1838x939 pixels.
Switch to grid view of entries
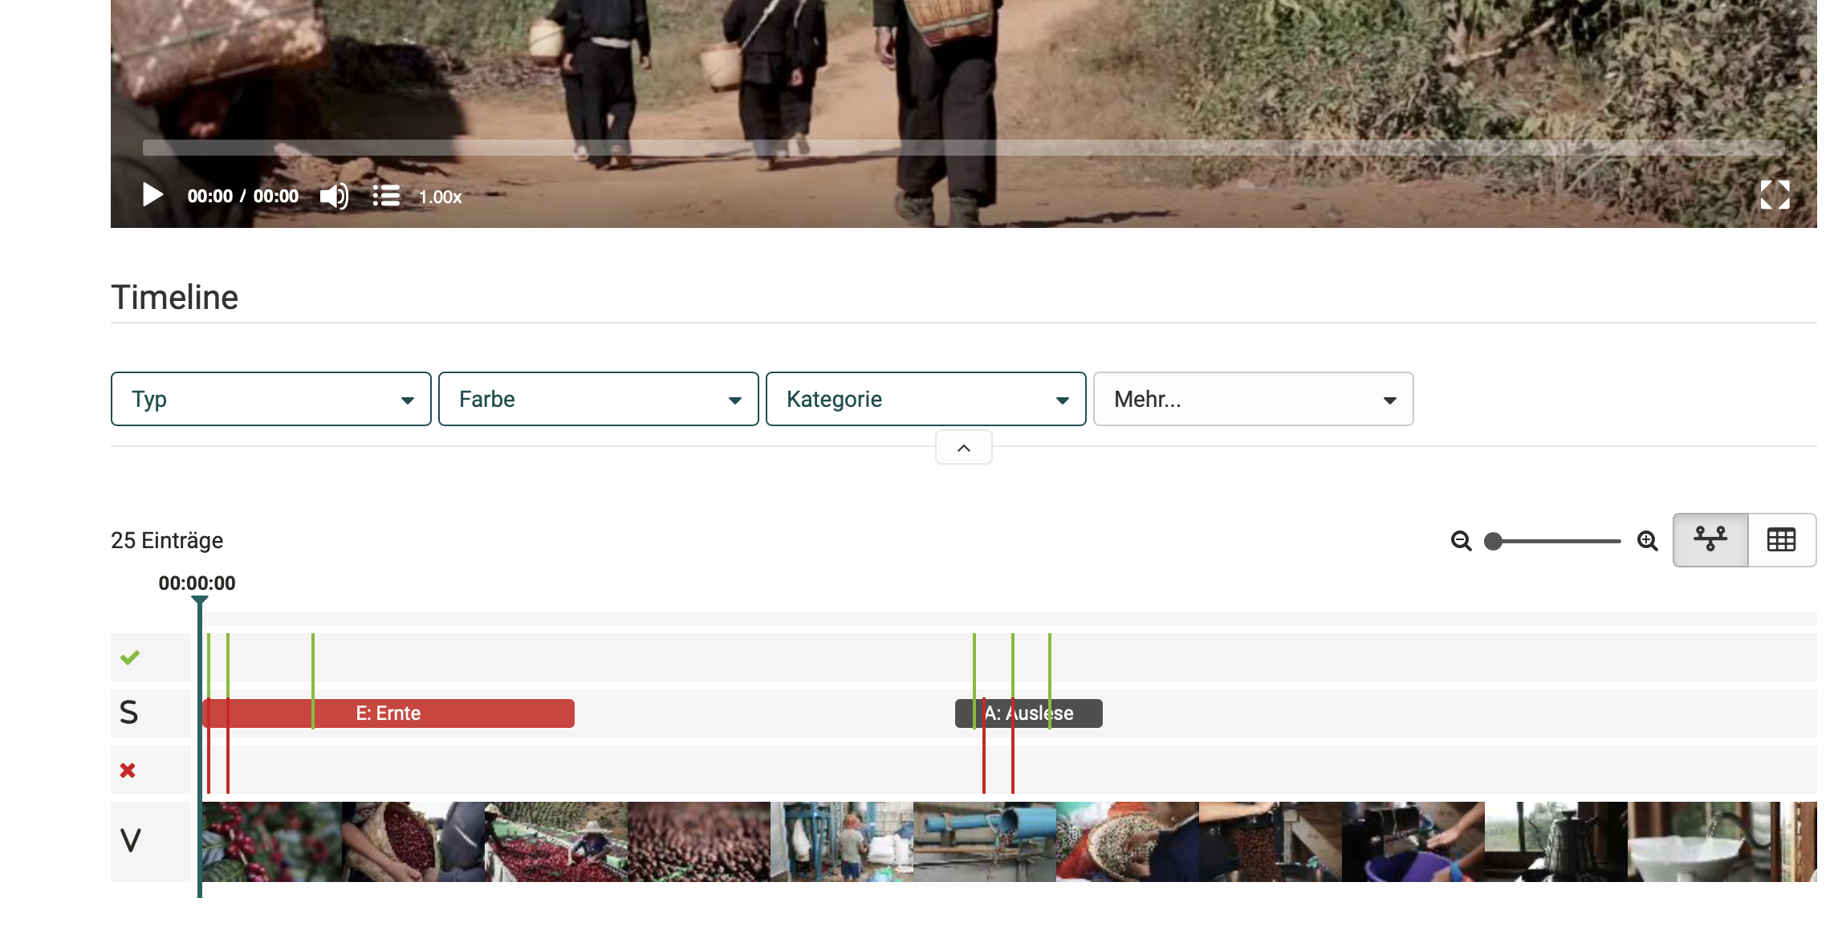pyautogui.click(x=1782, y=539)
